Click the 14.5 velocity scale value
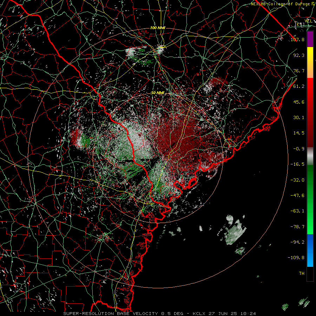 coord(299,133)
